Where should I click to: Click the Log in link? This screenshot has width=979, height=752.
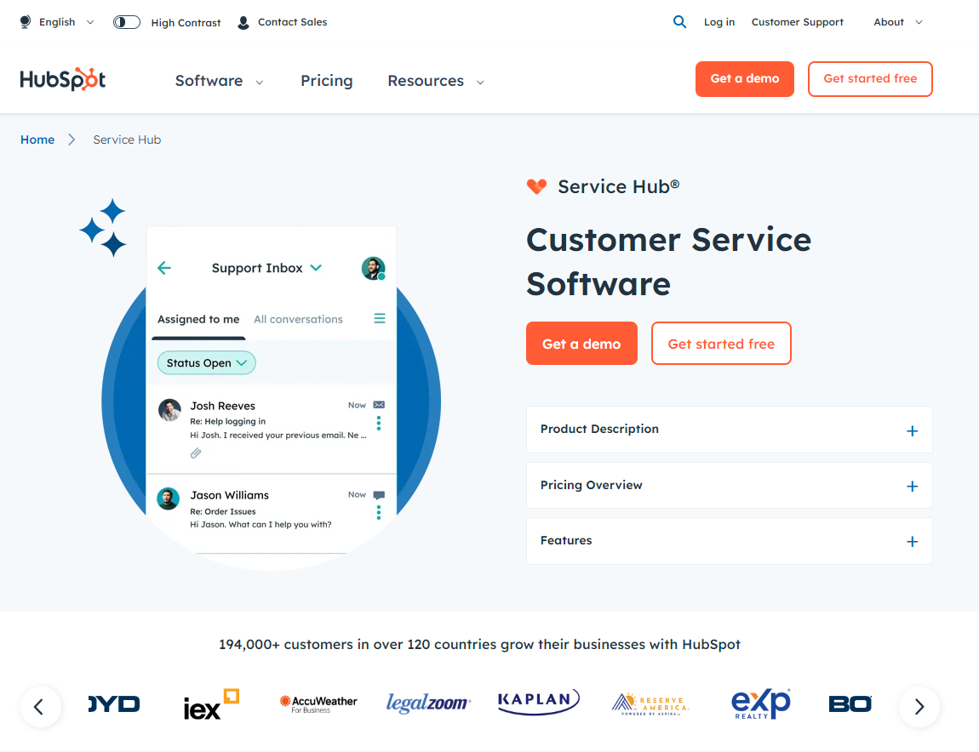click(x=719, y=22)
